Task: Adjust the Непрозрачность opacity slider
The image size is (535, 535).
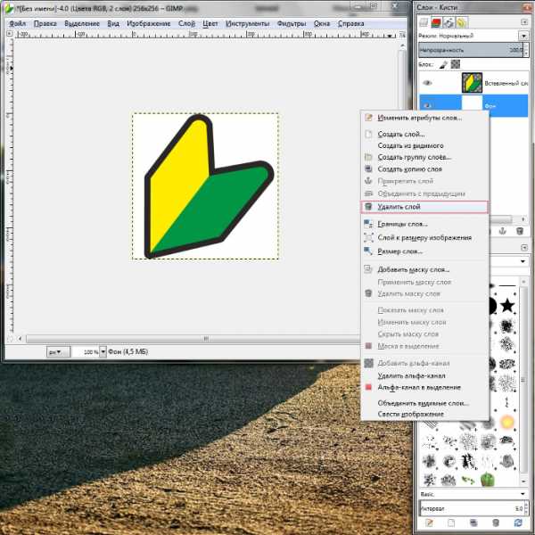Action: tap(471, 50)
